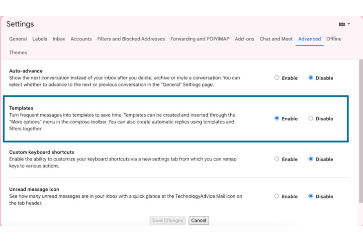Click the Unread message icon heading

(x=34, y=189)
